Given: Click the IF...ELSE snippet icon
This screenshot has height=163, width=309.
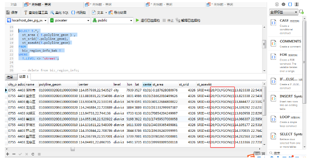Looking at the screenshot, I should coord(273,81).
